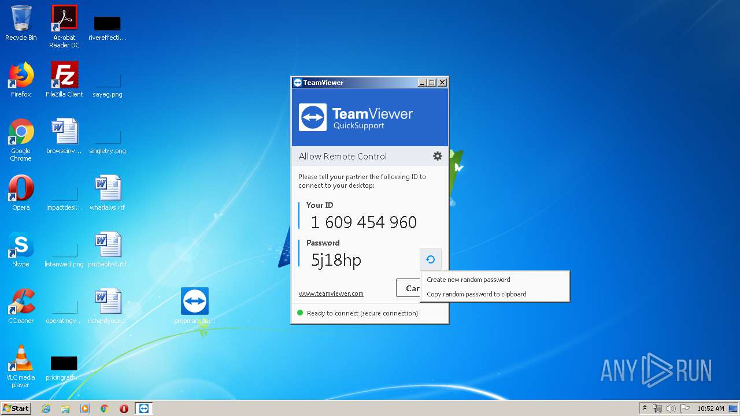The width and height of the screenshot is (740, 416).
Task: Open Windows Explorer from taskbar
Action: [65, 408]
